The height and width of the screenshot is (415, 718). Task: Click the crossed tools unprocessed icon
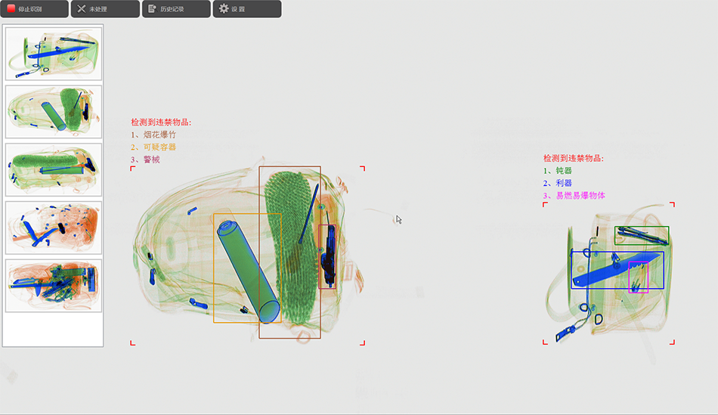tap(82, 9)
